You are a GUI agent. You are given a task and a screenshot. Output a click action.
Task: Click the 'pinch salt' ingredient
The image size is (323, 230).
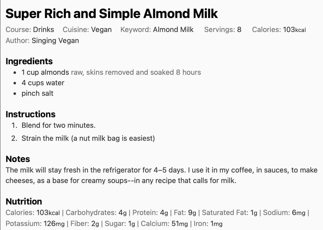click(x=37, y=93)
